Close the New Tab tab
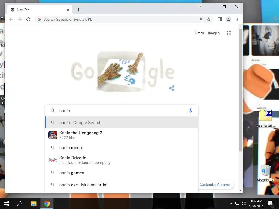This screenshot has height=209, width=279. (68, 10)
